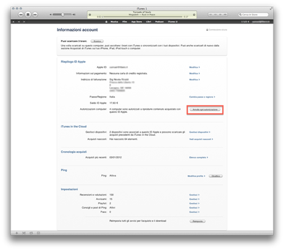Click the Riepilogo ID Apple section heading
Viewport: 284px width, 250px height.
73,62
